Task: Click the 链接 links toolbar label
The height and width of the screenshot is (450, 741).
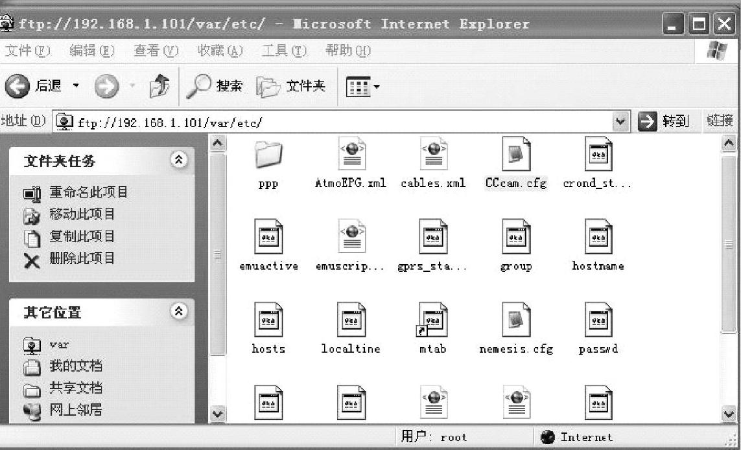Action: (x=720, y=121)
